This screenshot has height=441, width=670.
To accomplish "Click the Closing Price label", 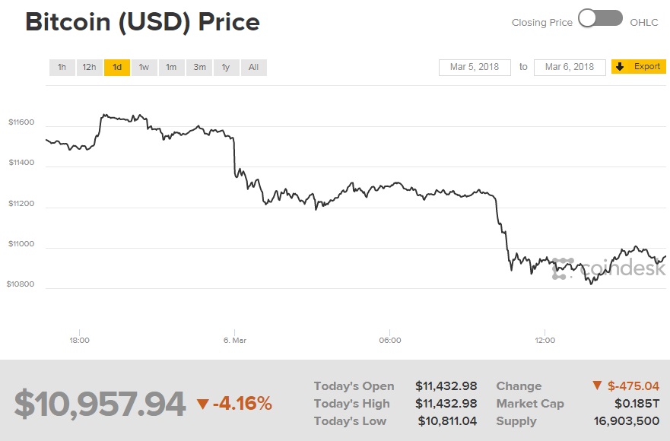I will pyautogui.click(x=541, y=23).
